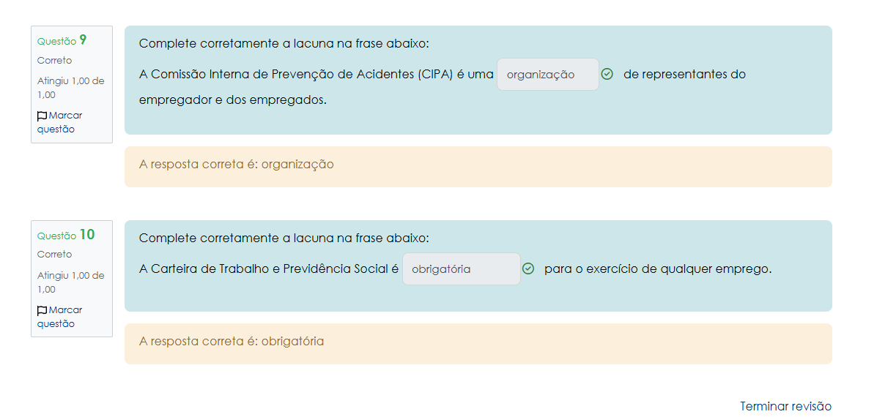The width and height of the screenshot is (877, 417).
Task: Click the flag icon in Questão 9
Action: pyautogui.click(x=42, y=116)
